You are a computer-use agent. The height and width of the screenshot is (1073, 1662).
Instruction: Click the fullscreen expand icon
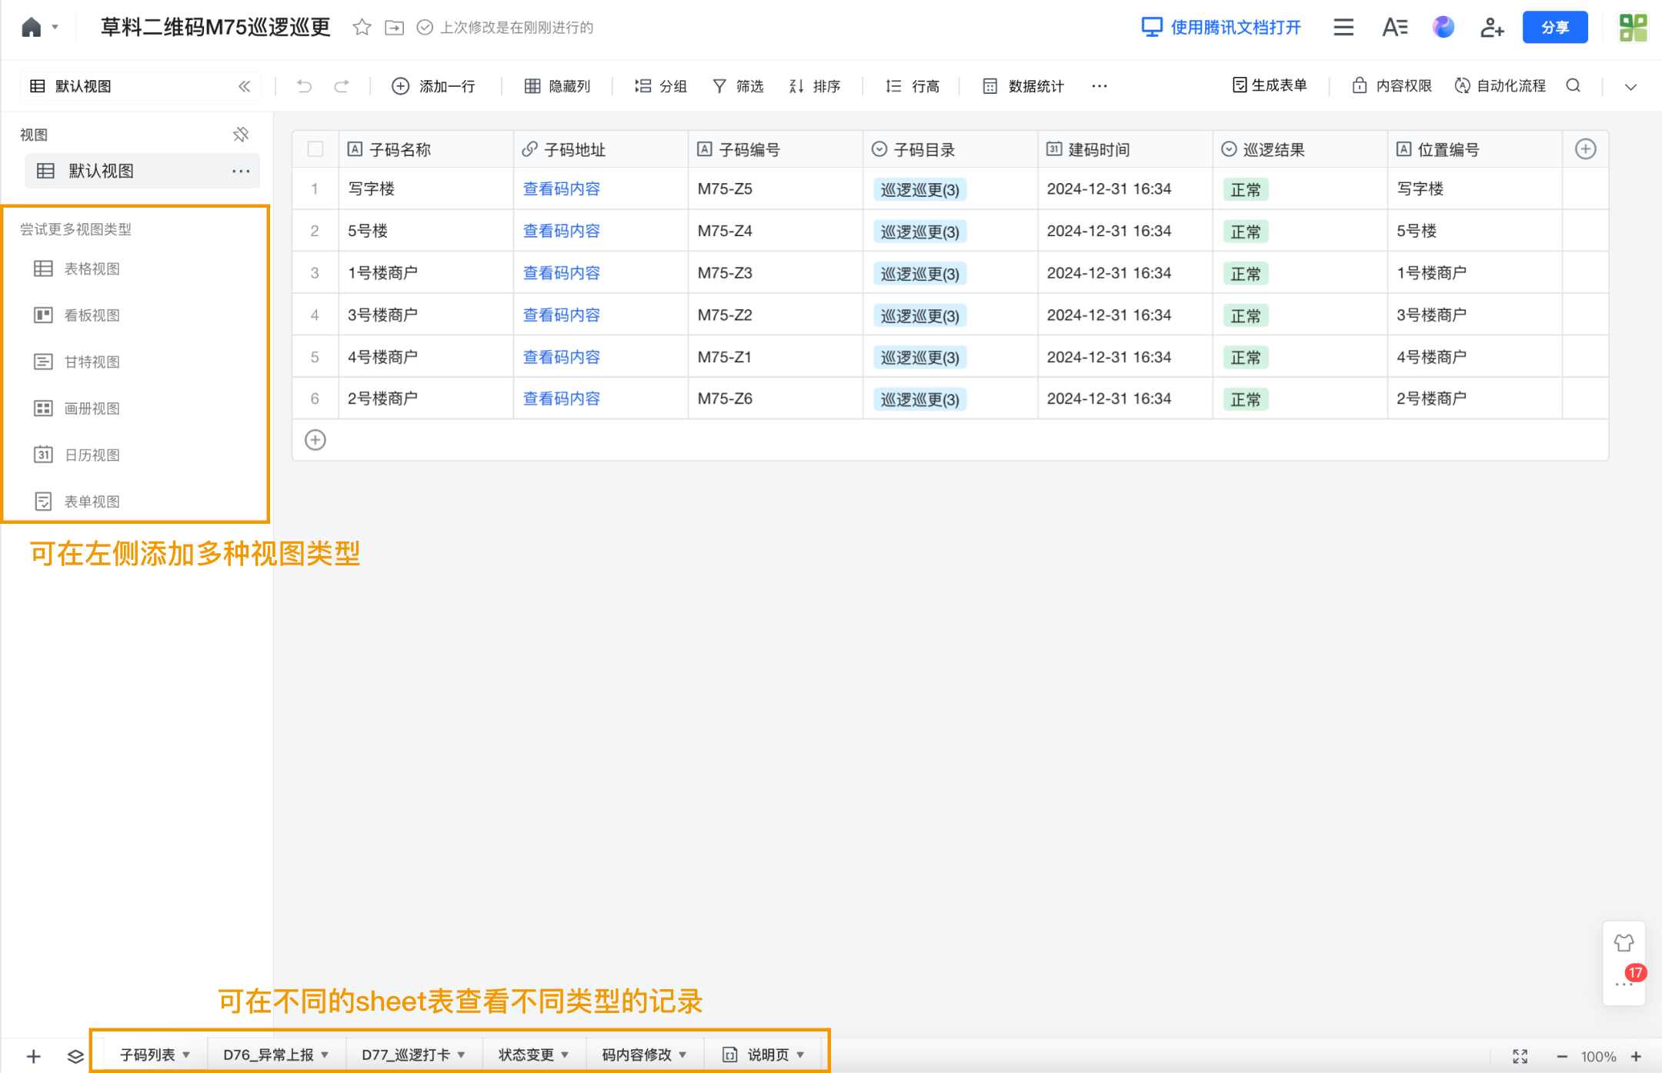coord(1520,1056)
